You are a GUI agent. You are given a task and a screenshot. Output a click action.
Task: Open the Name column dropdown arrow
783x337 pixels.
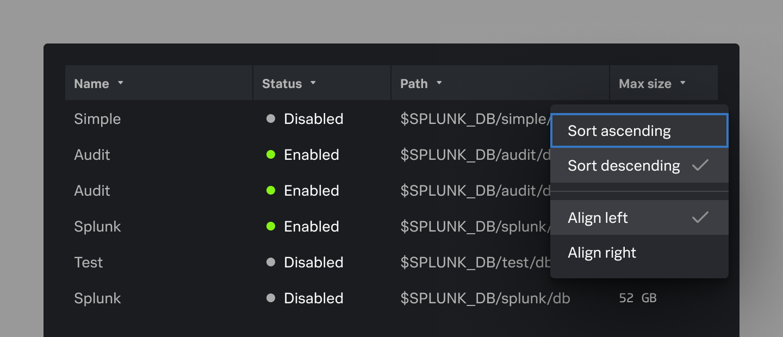(121, 83)
